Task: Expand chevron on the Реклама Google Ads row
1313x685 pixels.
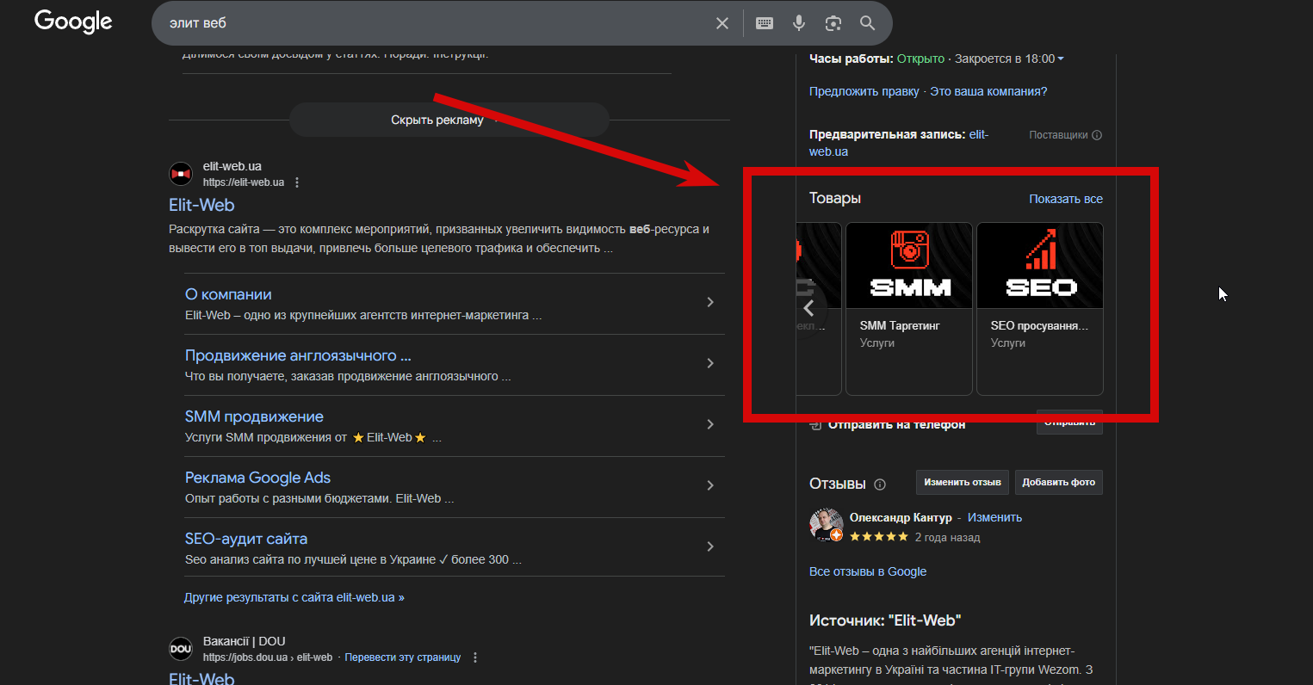Action: [x=710, y=485]
